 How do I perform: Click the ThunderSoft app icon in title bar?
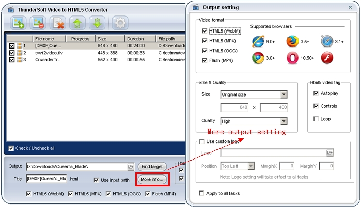(x=11, y=10)
